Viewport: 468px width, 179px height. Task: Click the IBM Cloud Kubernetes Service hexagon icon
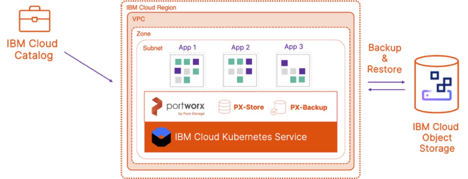161,137
